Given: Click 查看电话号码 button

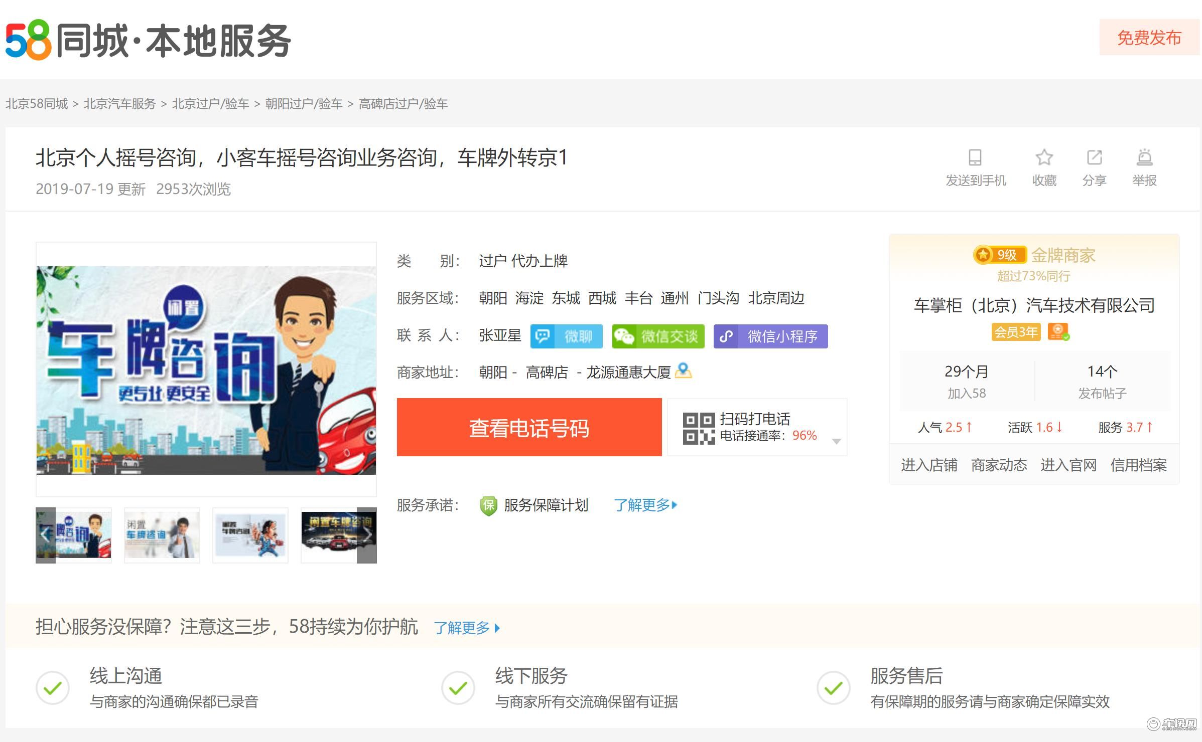Looking at the screenshot, I should pos(529,428).
